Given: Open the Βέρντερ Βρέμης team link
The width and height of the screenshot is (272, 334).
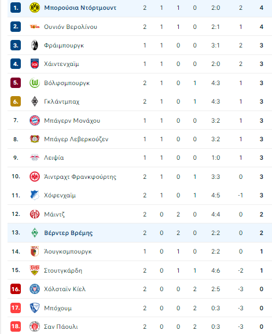Looking at the screenshot, I should pyautogui.click(x=68, y=233).
